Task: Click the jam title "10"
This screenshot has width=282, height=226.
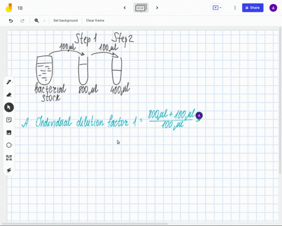Action: 20,8
